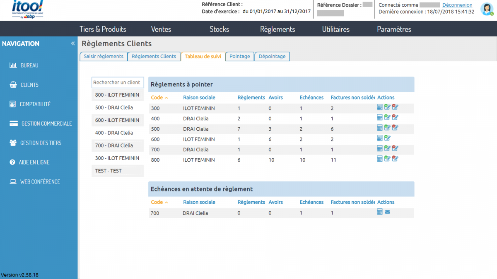
Task: Click code 800 cell in Règlements à pointer
Action: (x=155, y=160)
